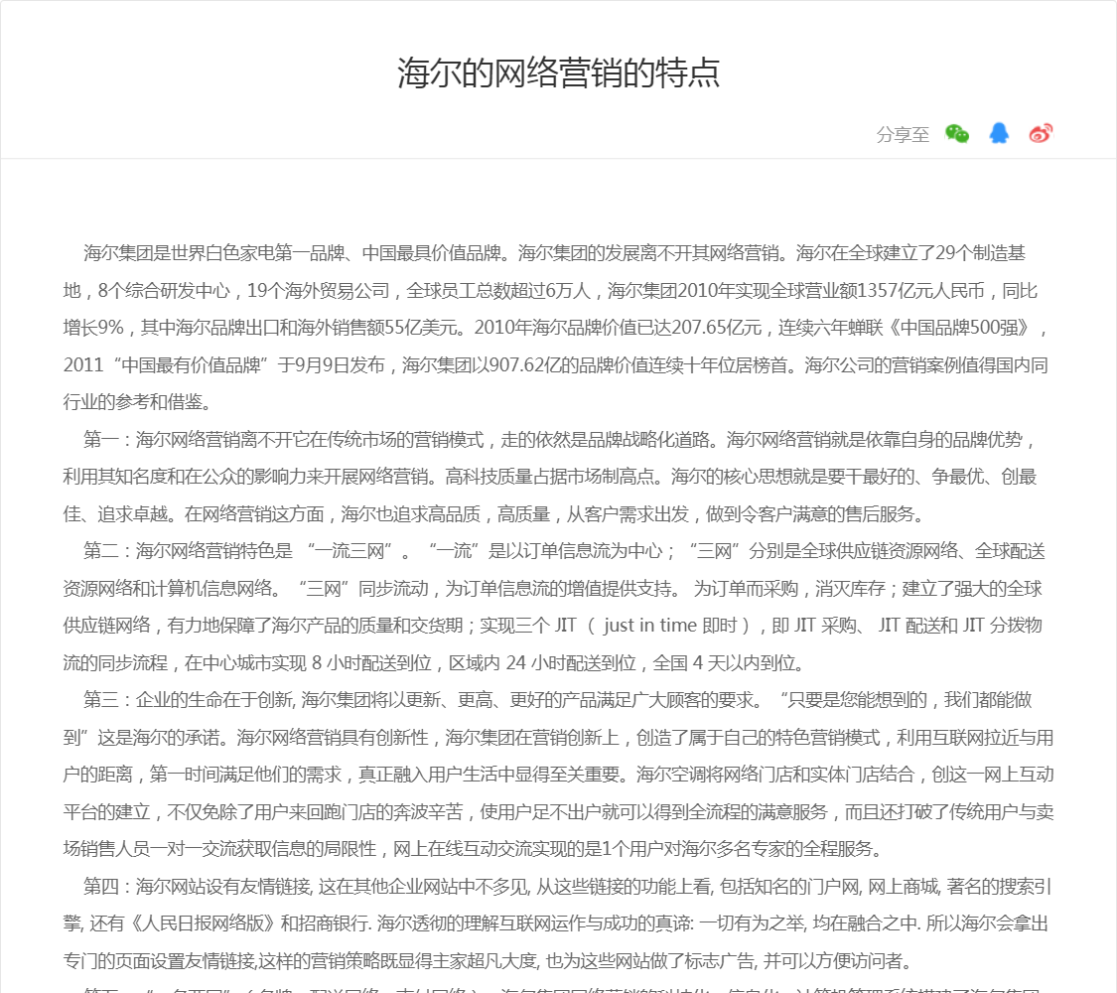Share the article to WeChat
This screenshot has height=993, width=1117.
pyautogui.click(x=957, y=133)
